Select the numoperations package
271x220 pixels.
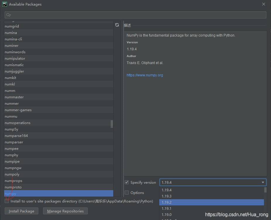click(59, 123)
